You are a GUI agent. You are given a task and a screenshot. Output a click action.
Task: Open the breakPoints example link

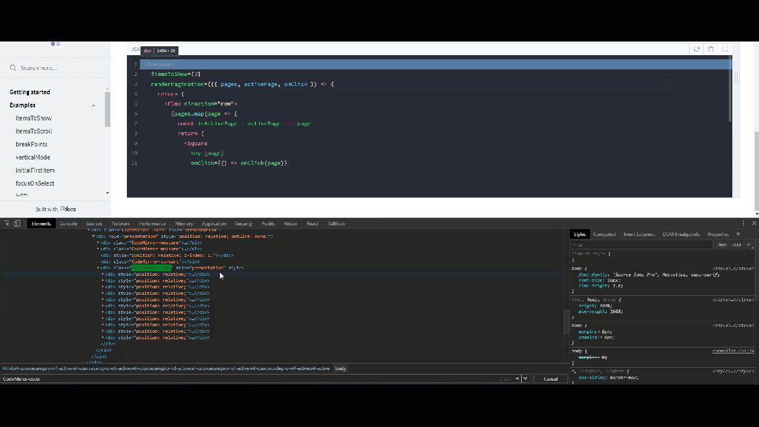point(31,144)
